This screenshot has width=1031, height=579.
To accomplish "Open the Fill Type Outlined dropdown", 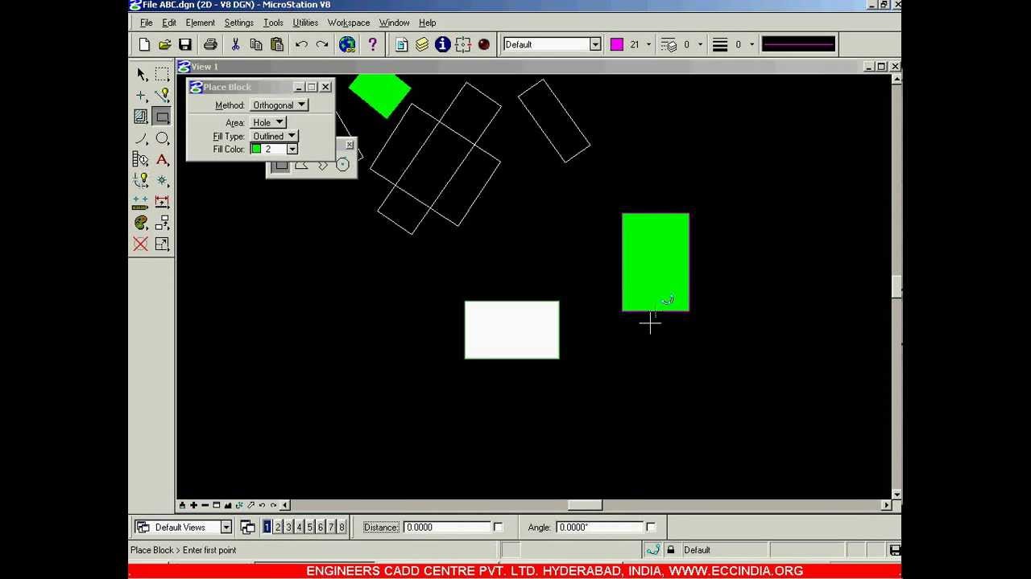I will click(274, 136).
